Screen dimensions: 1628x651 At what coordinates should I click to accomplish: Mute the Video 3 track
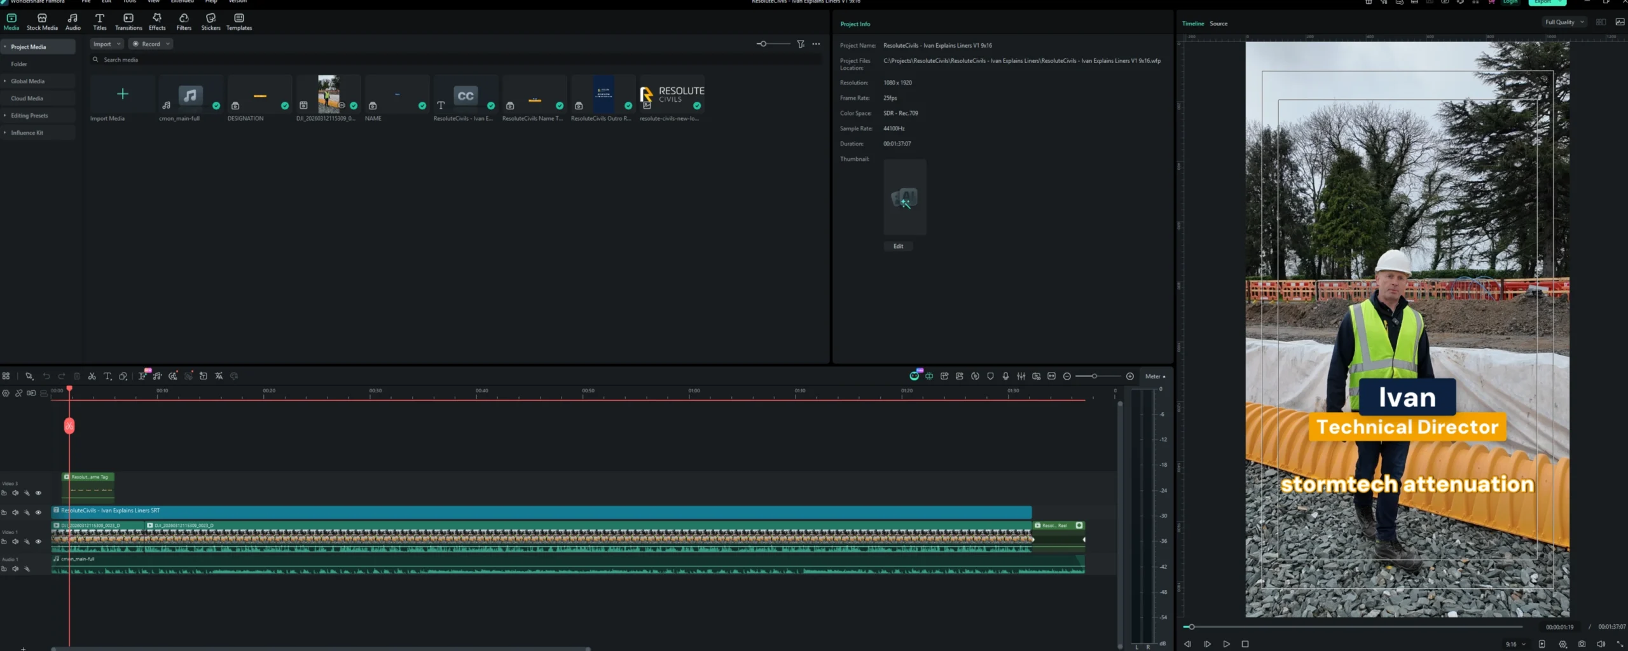click(15, 493)
